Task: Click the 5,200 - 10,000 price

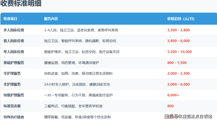Action: point(179,52)
